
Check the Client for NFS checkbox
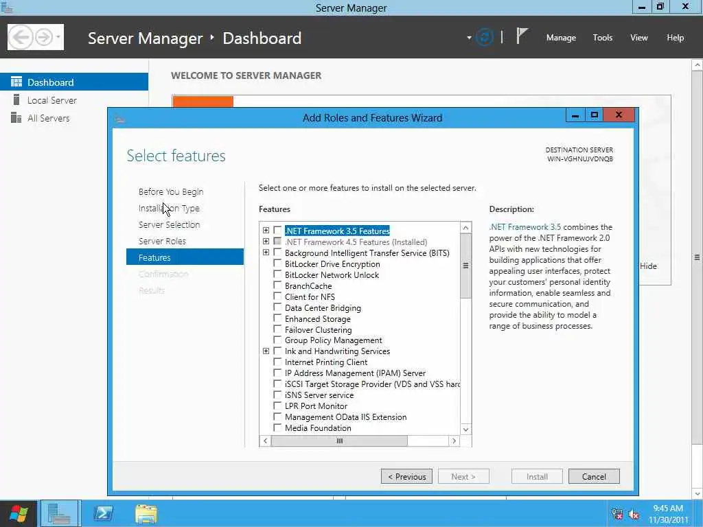click(x=277, y=296)
